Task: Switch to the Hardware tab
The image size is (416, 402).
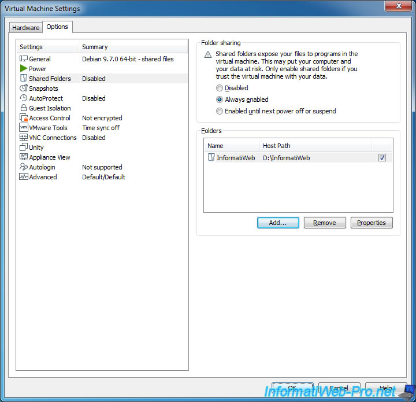Action: (26, 28)
